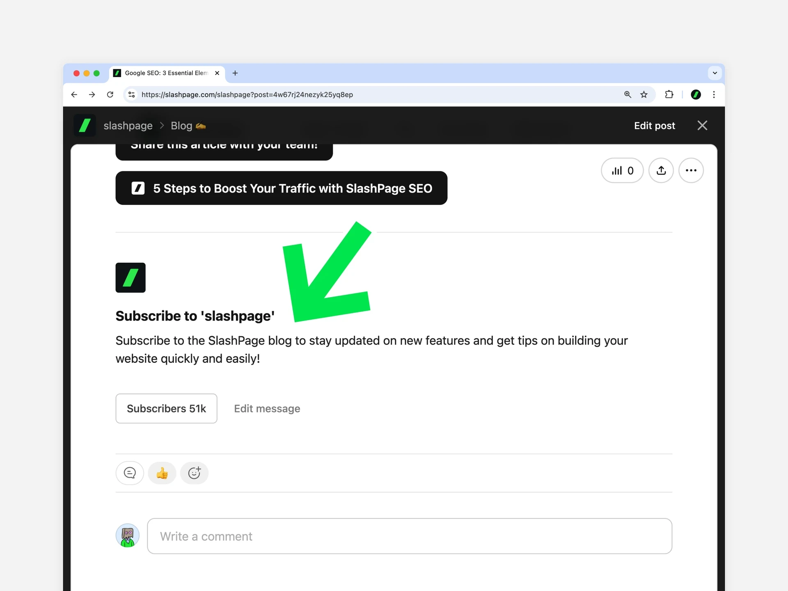The width and height of the screenshot is (788, 591).
Task: Bookmark this page with the star icon
Action: 644,94
